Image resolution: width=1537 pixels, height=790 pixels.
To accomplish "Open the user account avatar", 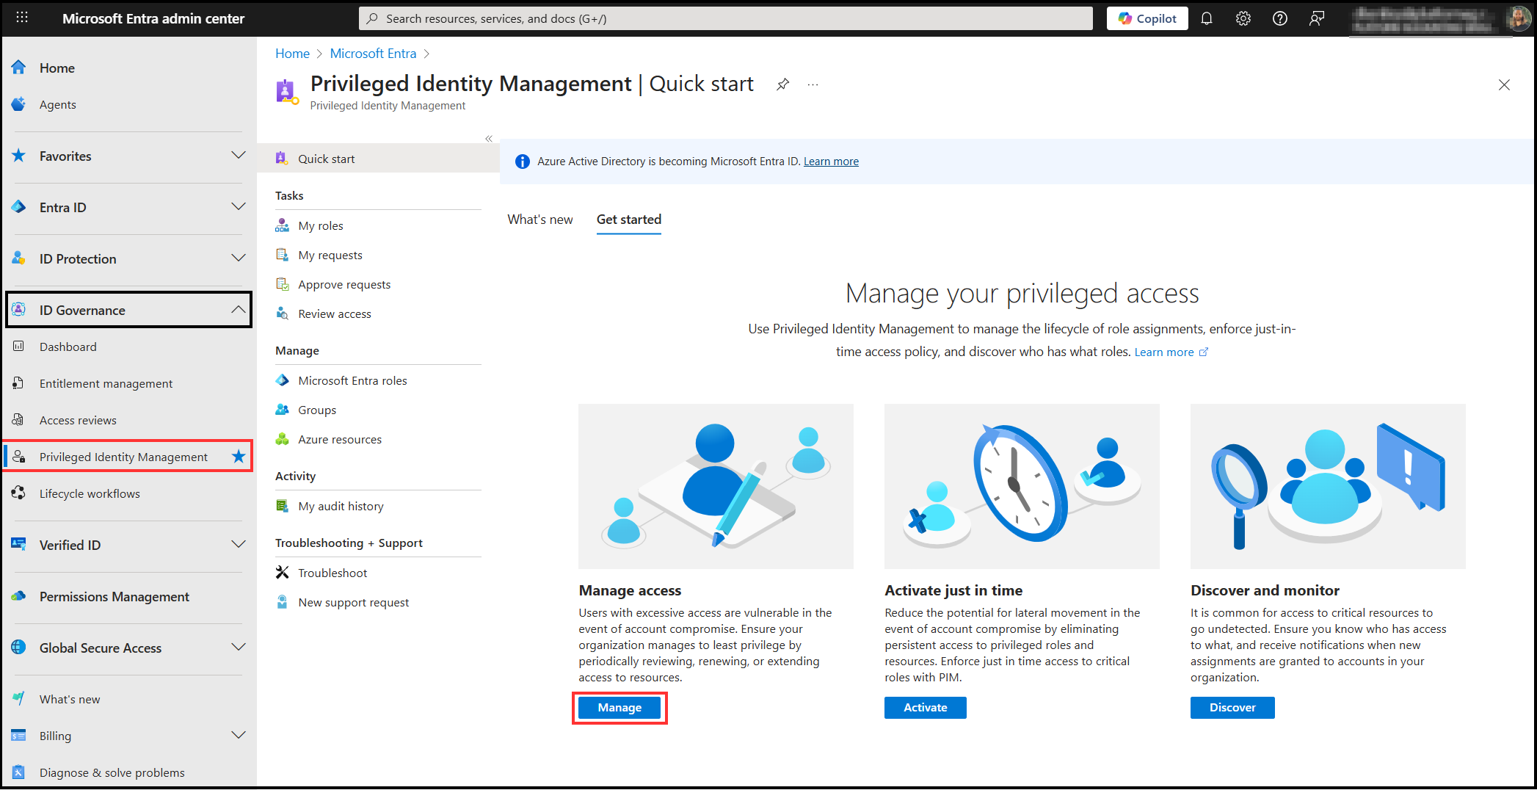I will coord(1518,18).
